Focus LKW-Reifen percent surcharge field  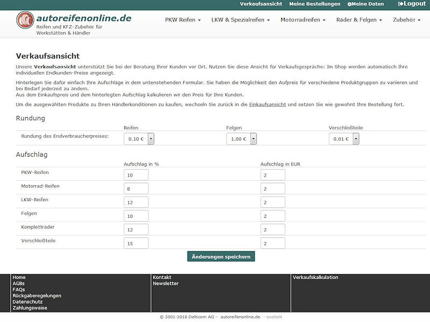coord(136,202)
